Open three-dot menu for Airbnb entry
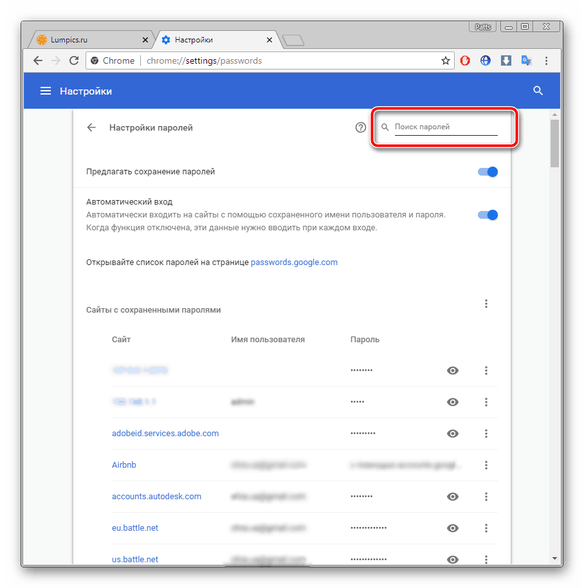 [x=486, y=465]
